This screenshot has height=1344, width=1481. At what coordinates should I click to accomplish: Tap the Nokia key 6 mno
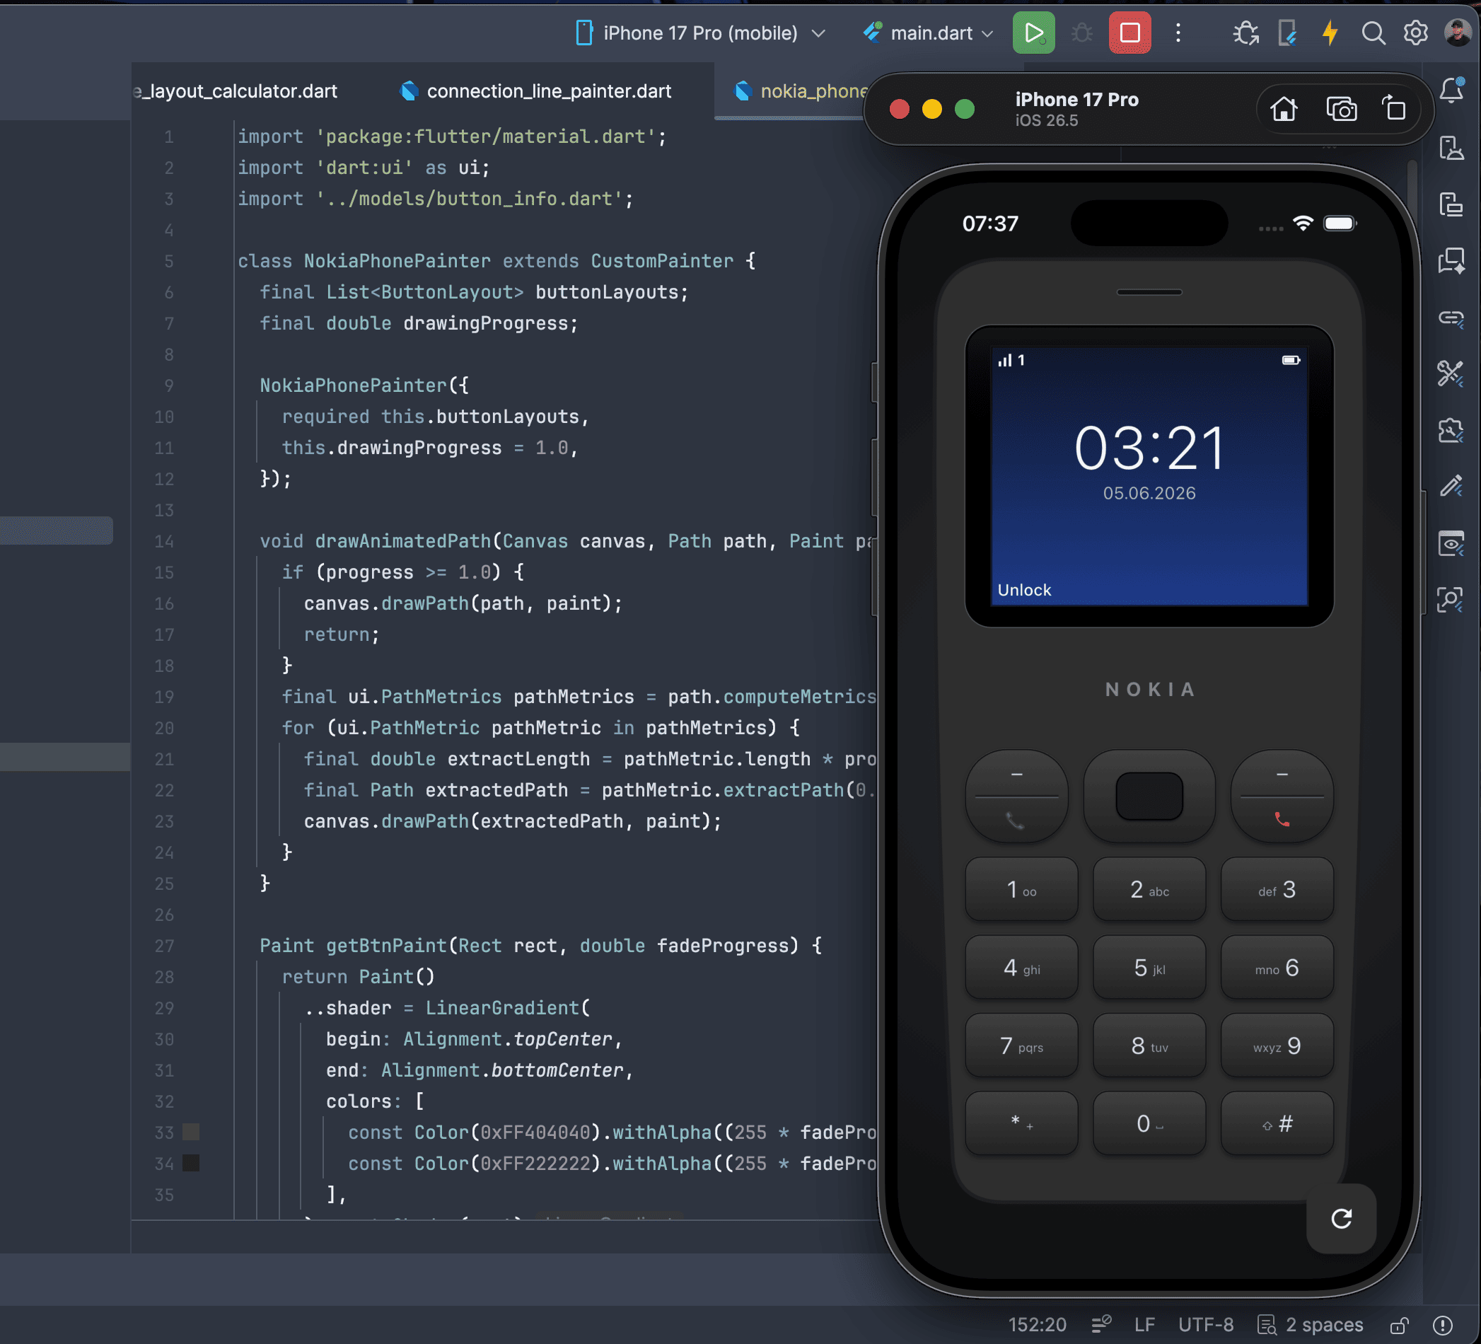coord(1277,967)
